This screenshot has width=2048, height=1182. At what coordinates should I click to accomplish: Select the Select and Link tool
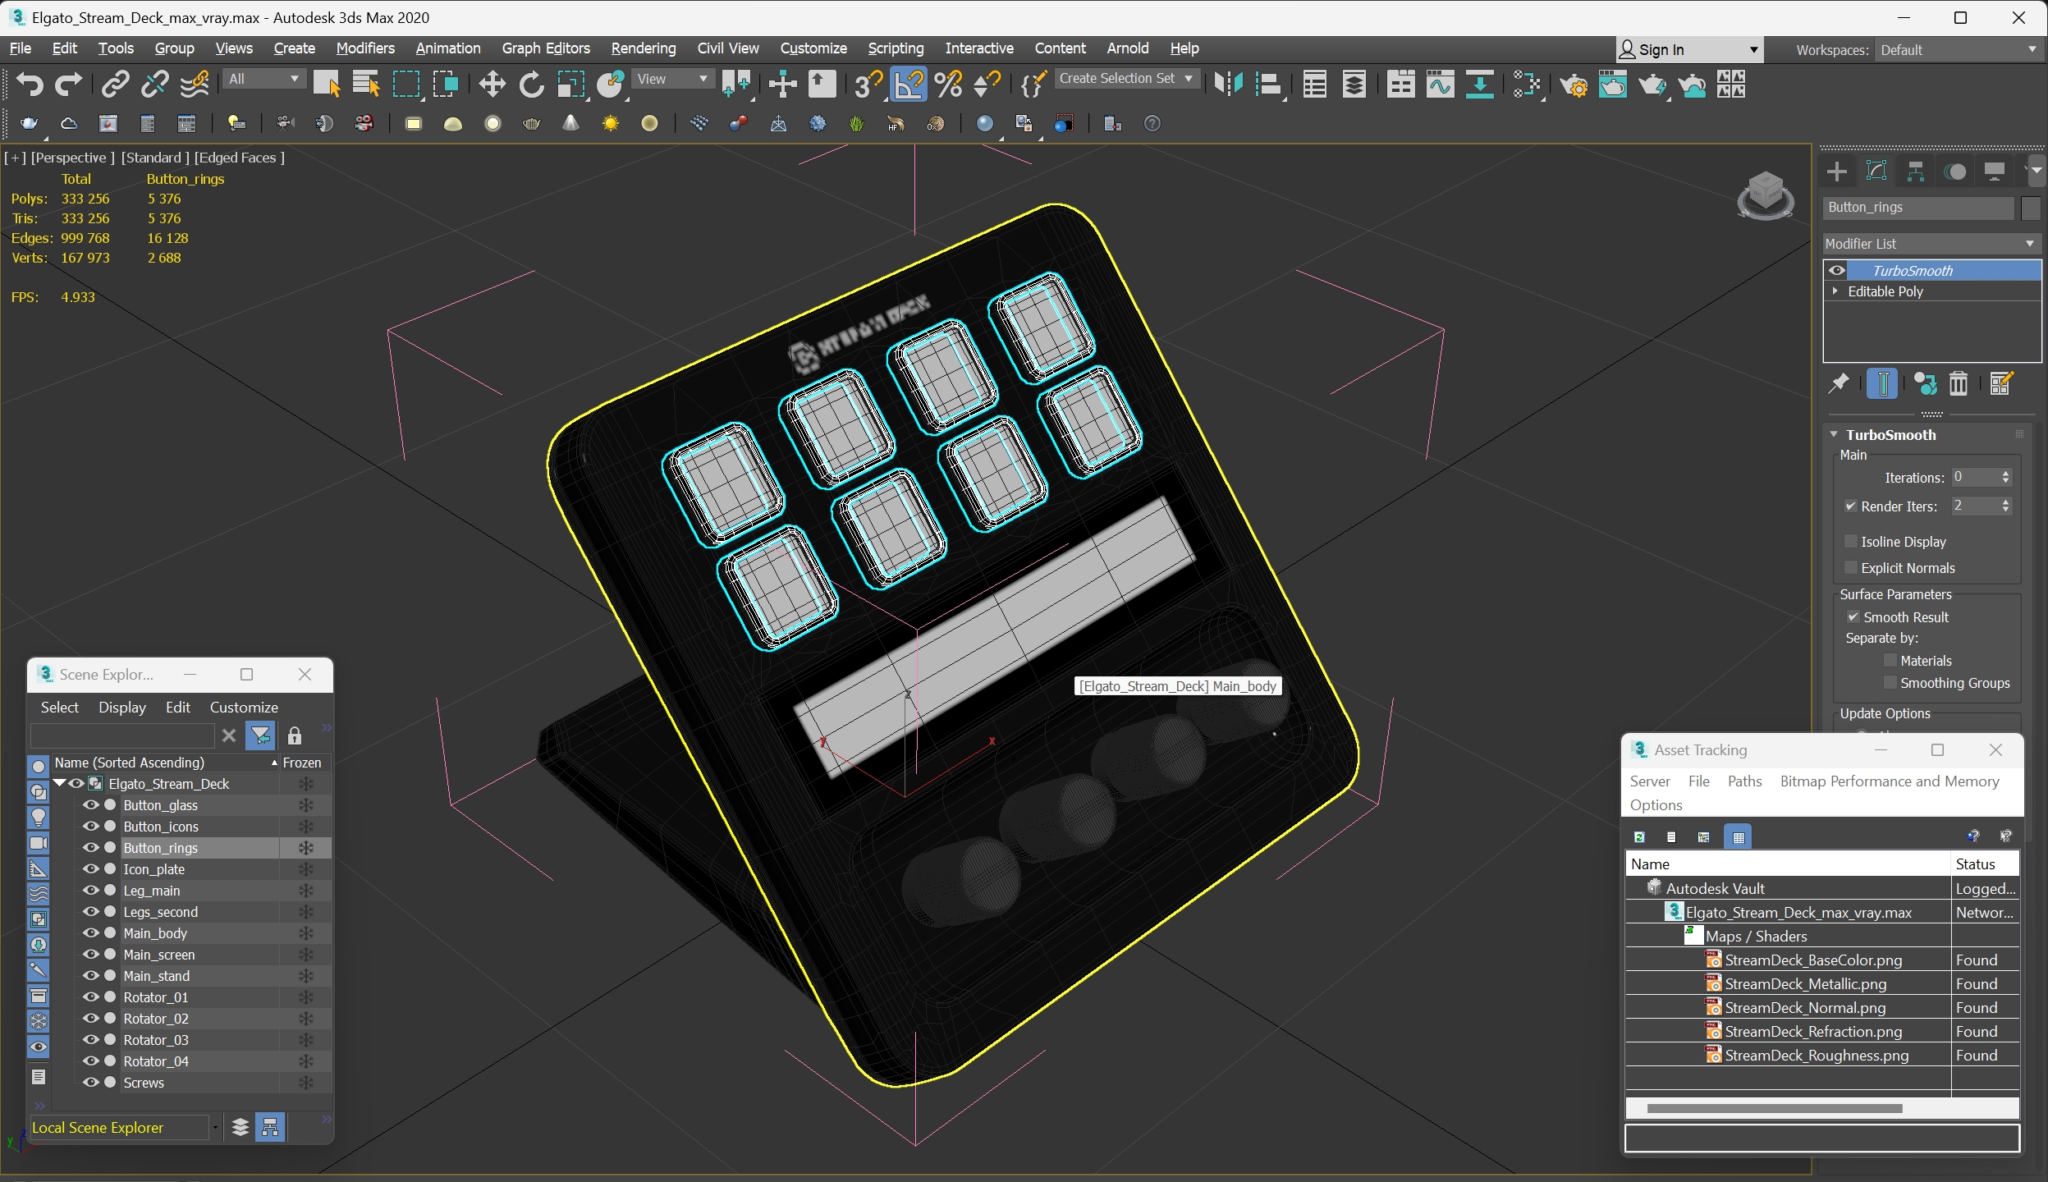(116, 85)
